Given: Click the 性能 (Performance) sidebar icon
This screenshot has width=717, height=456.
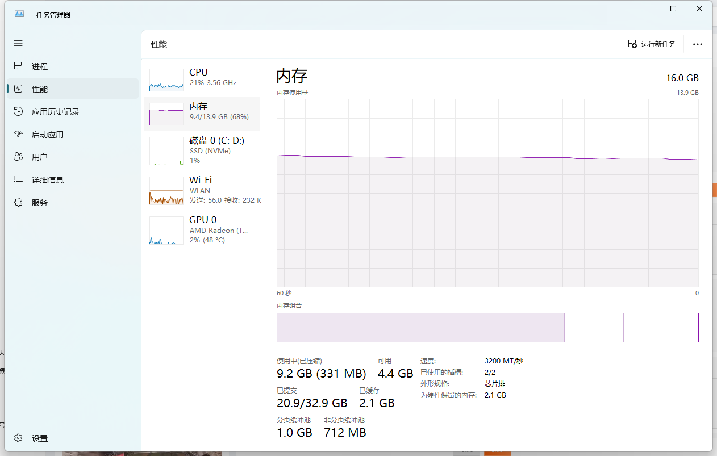Looking at the screenshot, I should pos(18,89).
